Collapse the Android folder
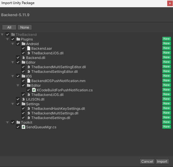Screen dimensions: 173x167 click(x=13, y=44)
